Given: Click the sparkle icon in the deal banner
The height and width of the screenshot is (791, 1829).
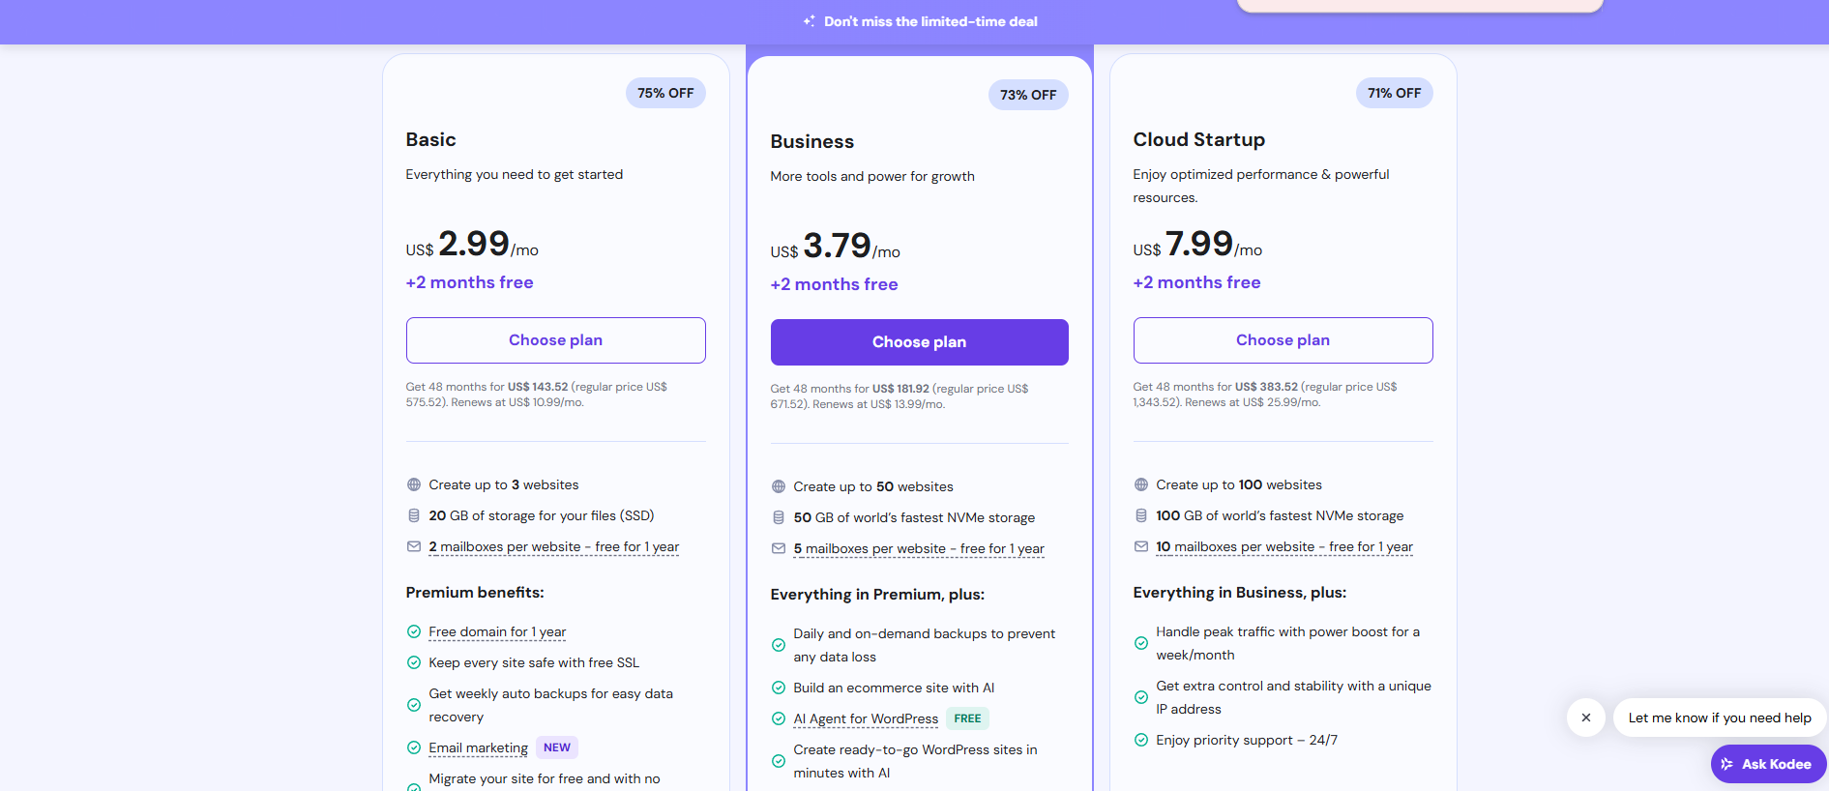Looking at the screenshot, I should tap(809, 21).
